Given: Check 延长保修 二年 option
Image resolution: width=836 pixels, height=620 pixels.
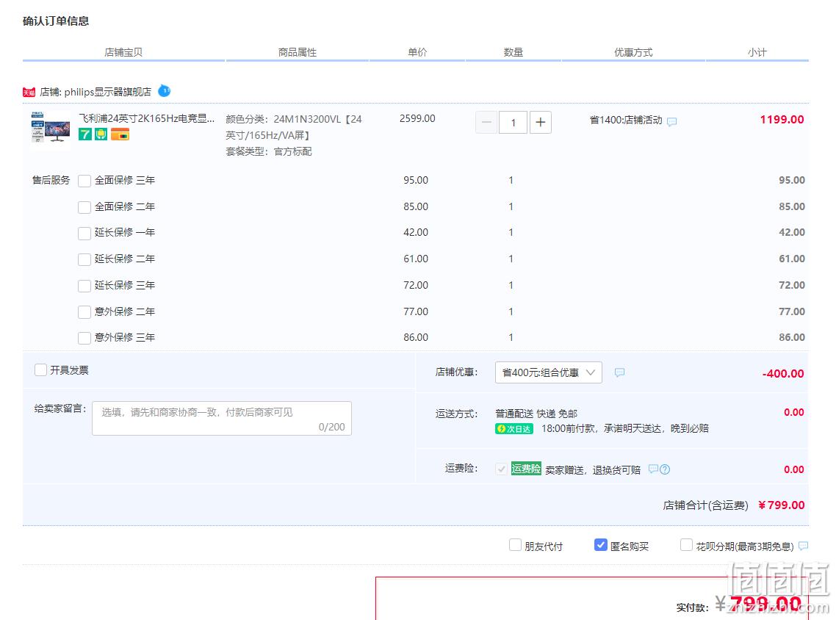Looking at the screenshot, I should (84, 259).
